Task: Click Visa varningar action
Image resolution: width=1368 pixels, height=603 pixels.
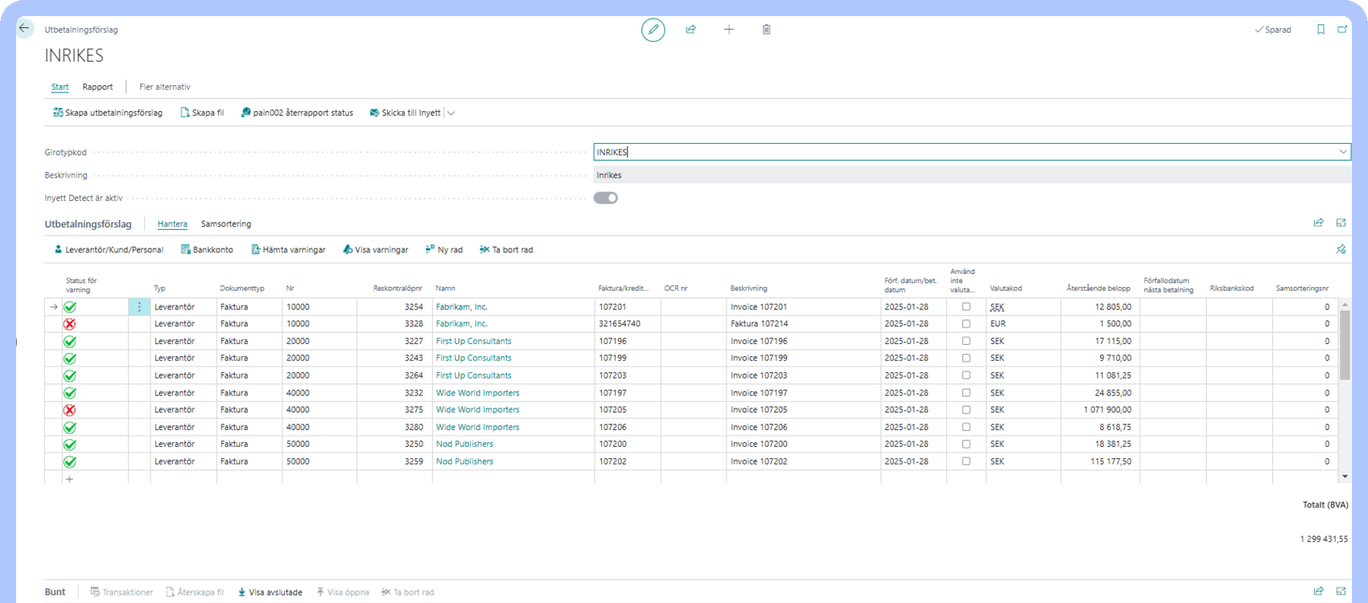Action: pos(375,250)
